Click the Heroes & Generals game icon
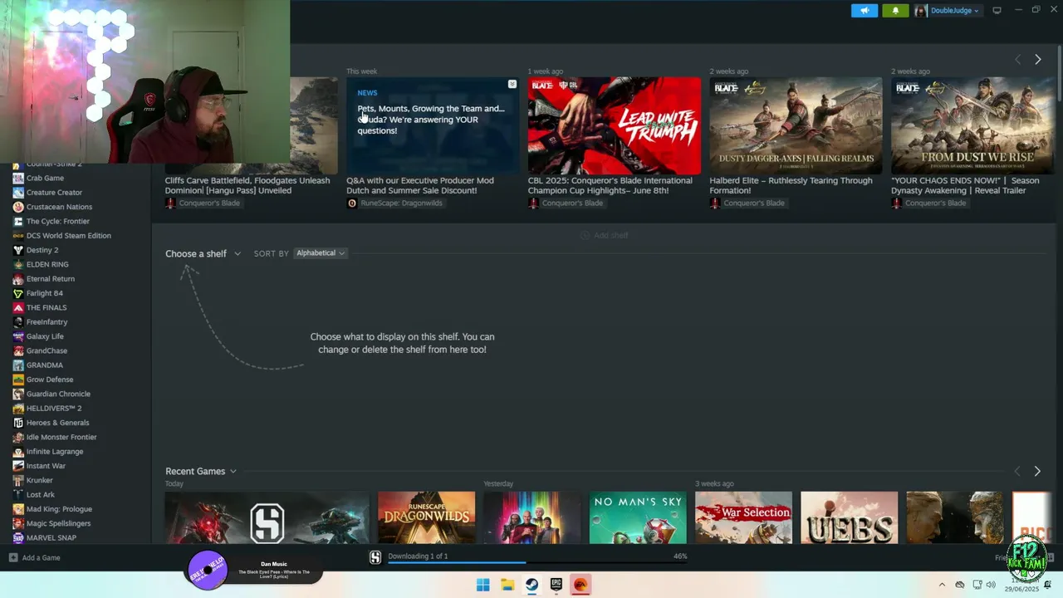 tap(18, 423)
